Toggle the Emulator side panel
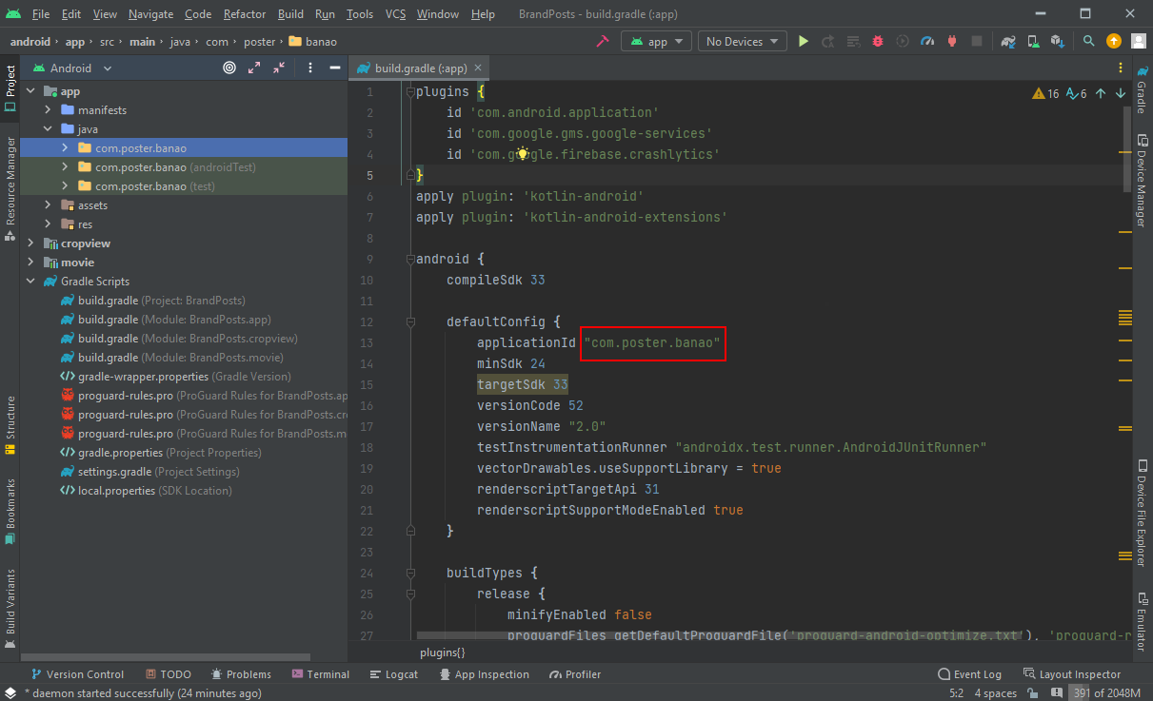Screen dimensions: 1153x701 coord(1142,620)
